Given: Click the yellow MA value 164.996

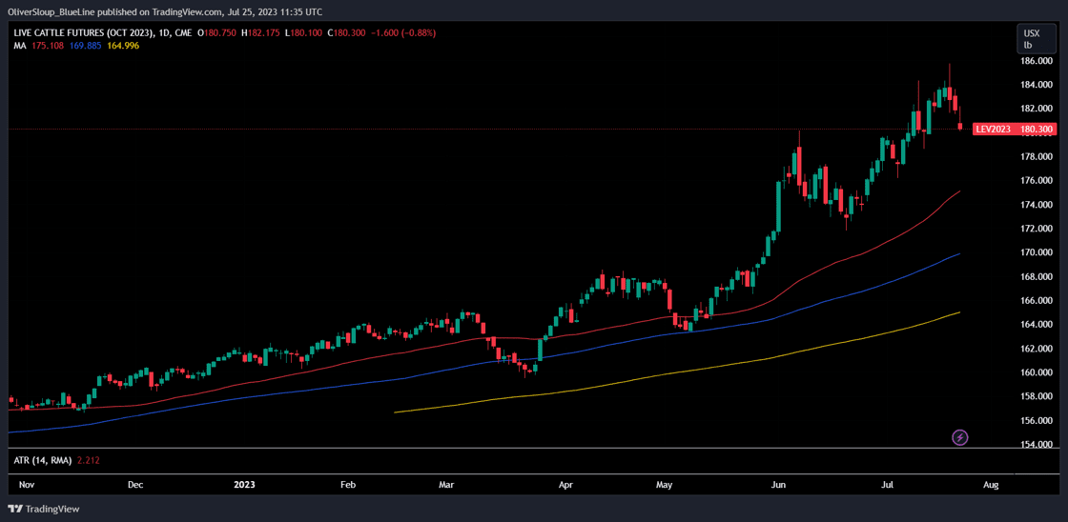Looking at the screenshot, I should pyautogui.click(x=123, y=45).
